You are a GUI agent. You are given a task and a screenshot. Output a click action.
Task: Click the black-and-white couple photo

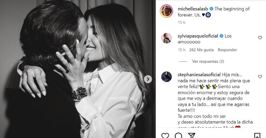[76, 69]
